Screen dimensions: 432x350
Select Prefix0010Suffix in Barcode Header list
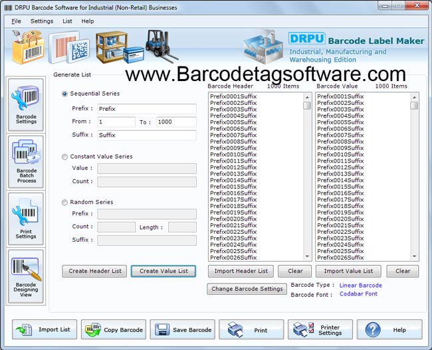[233, 155]
